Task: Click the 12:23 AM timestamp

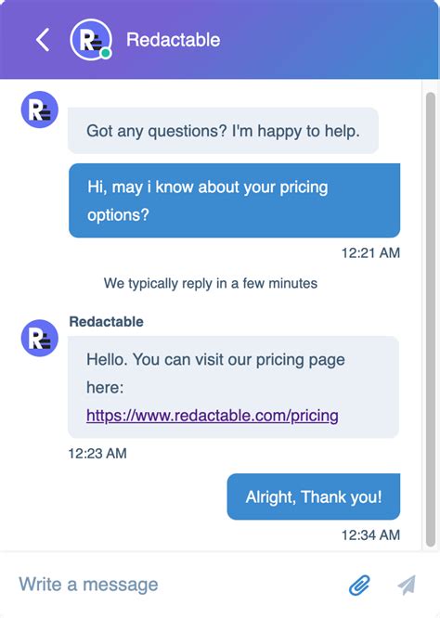Action: 97,453
